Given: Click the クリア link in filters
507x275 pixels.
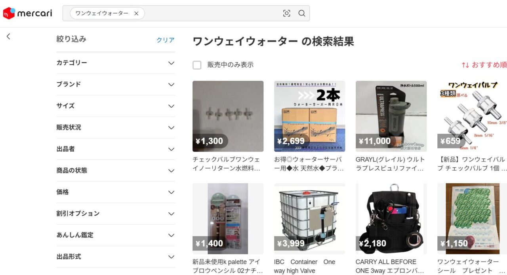Looking at the screenshot, I should 166,40.
